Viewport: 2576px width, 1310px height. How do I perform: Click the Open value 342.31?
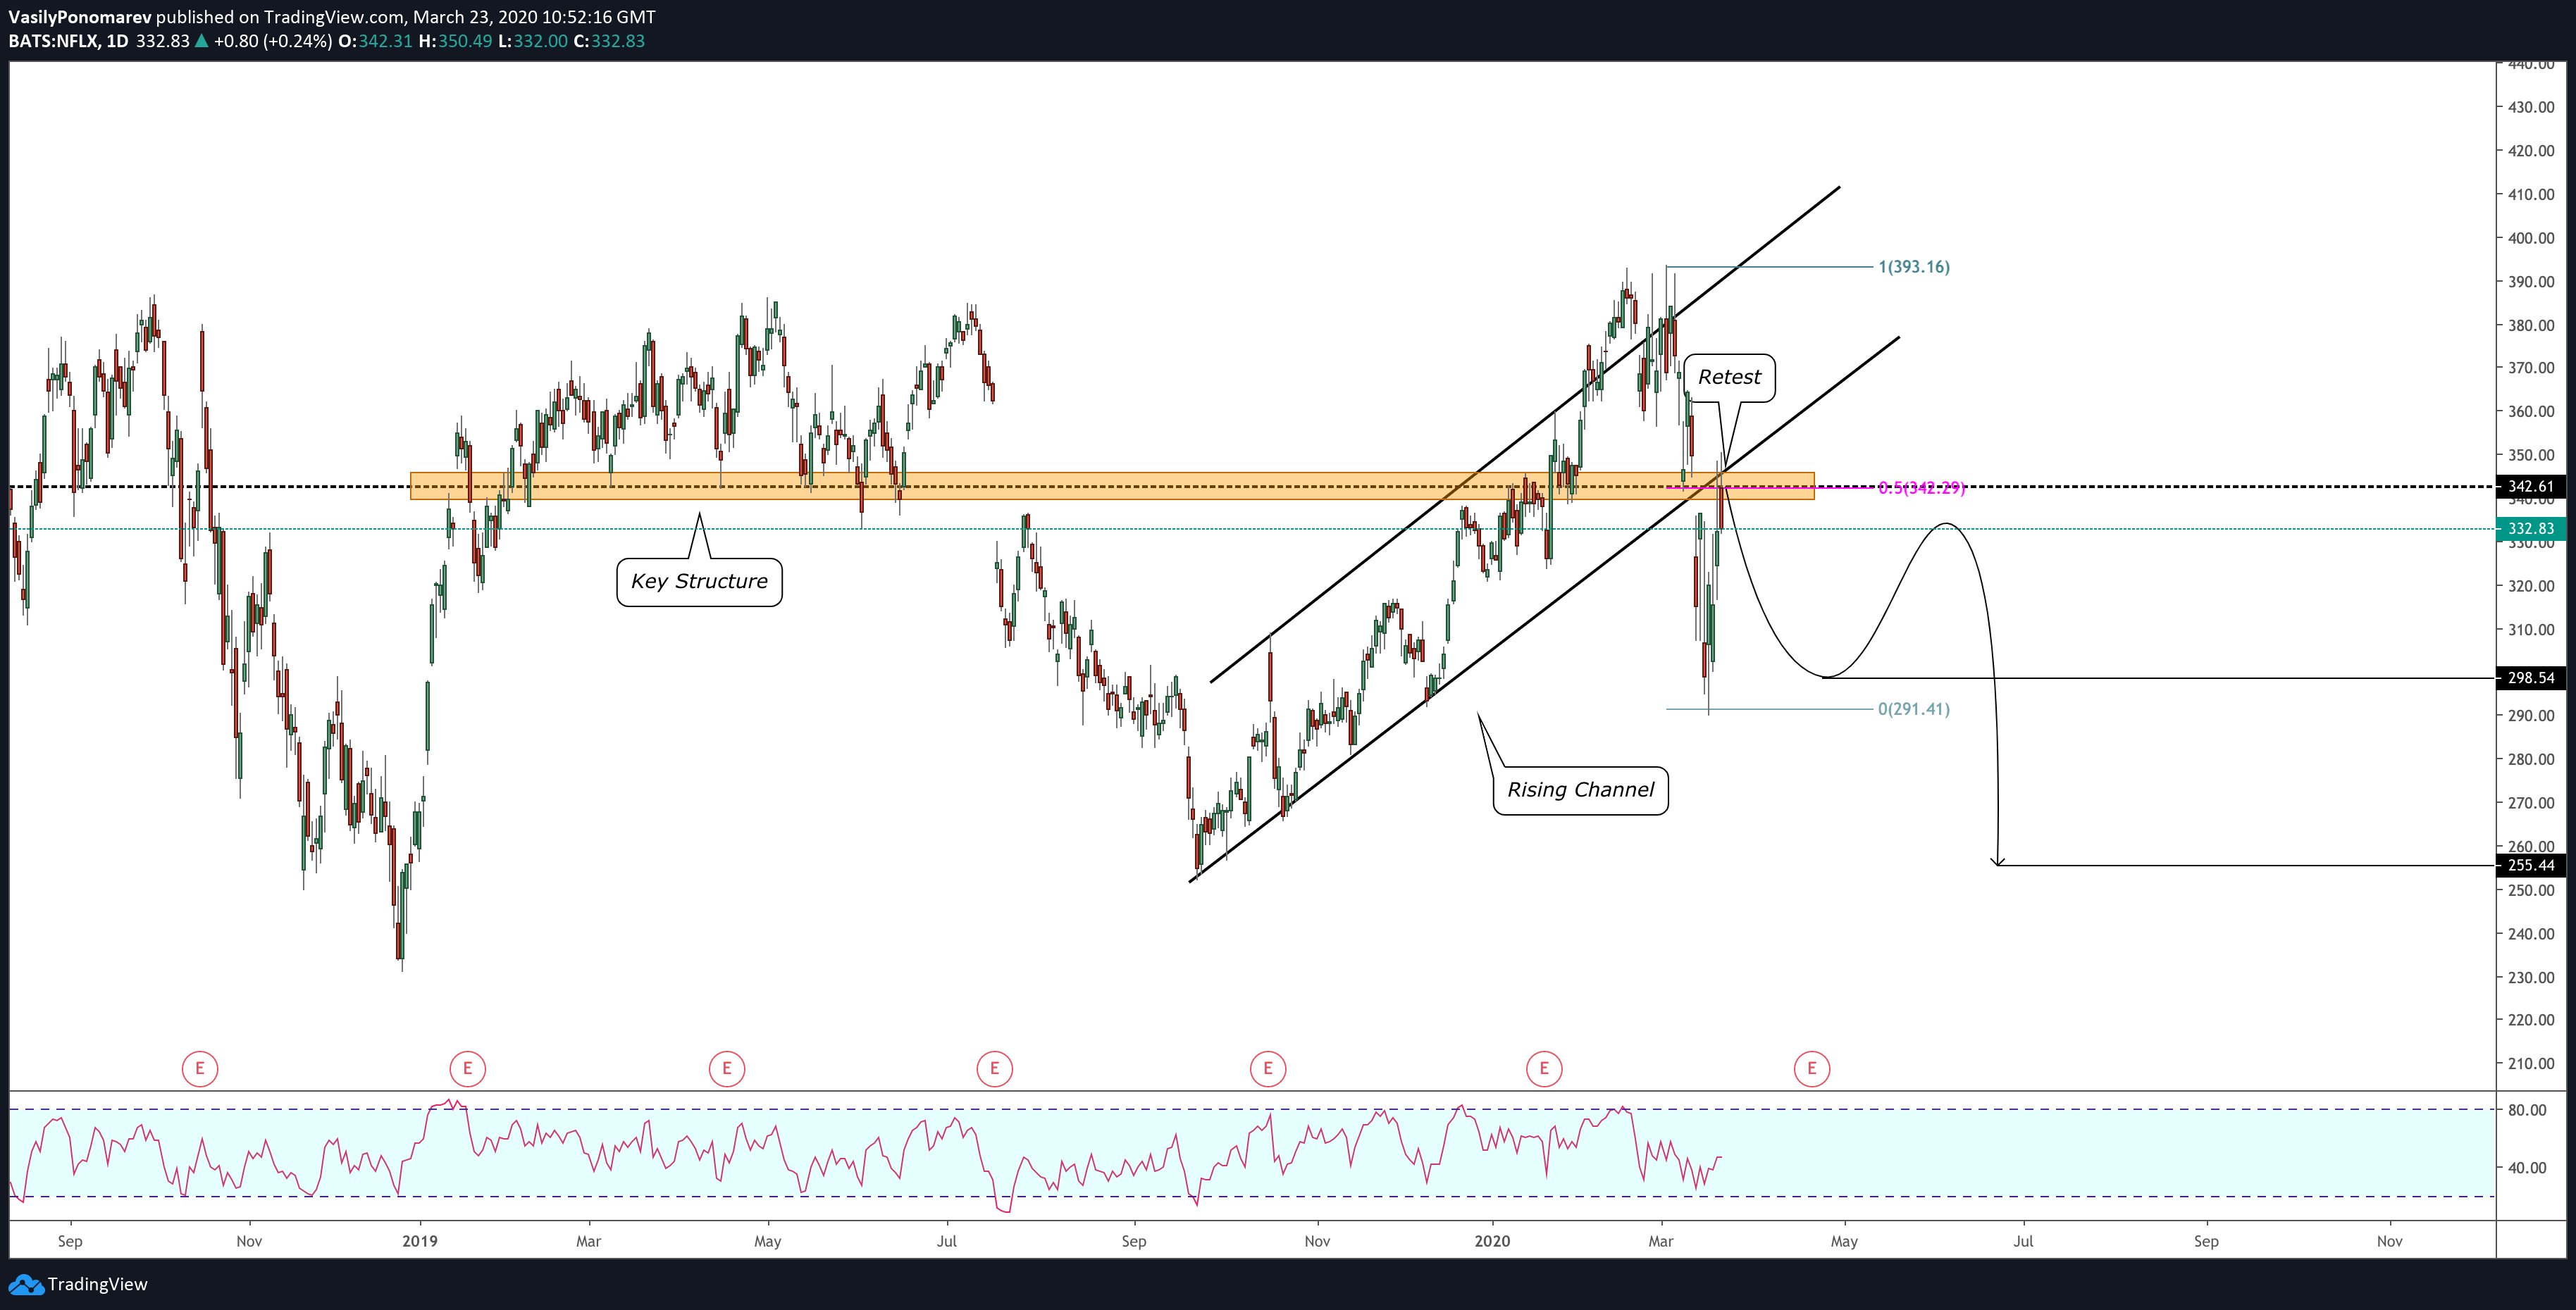click(385, 41)
